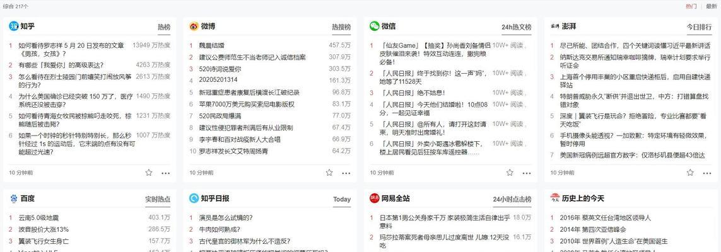Open 纳斯达克交易所通知瑞幸咖啡摘牌 article
This screenshot has width=721, height=252.
[x=635, y=62]
